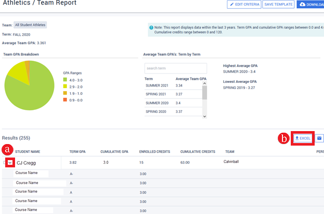324x214 pixels.
Task: Collapse the CJ Cregg row chevron
Action: point(10,163)
